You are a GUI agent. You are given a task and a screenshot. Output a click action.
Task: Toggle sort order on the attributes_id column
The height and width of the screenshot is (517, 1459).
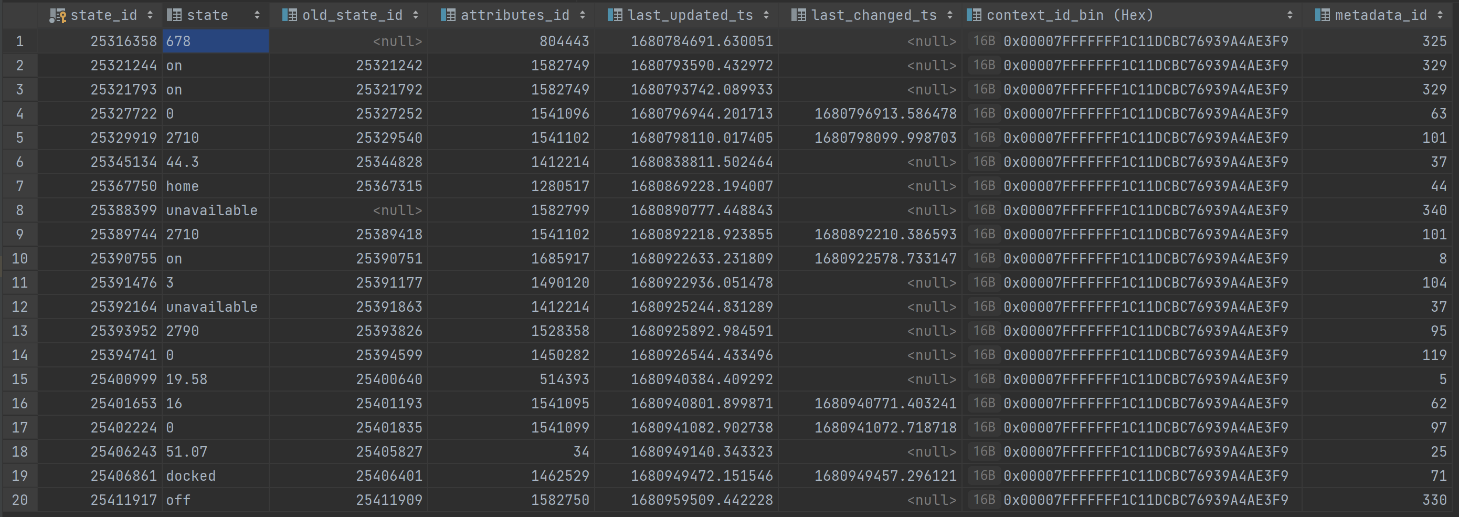tap(584, 15)
